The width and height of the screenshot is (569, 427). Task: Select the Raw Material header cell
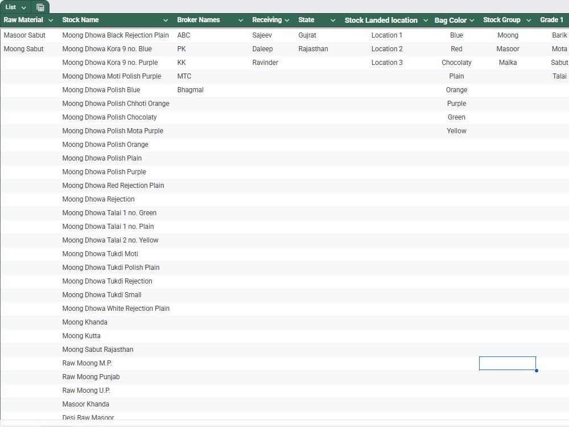(29, 20)
